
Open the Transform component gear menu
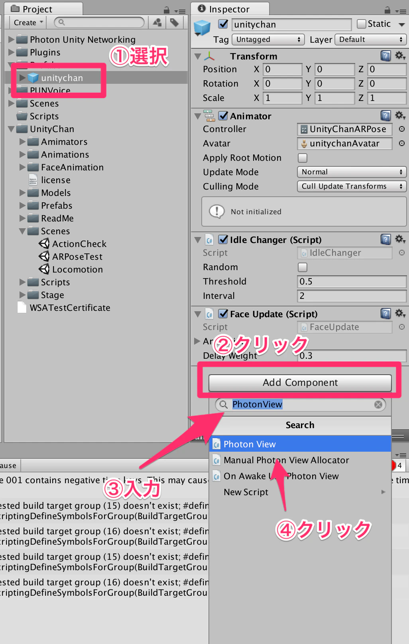pos(400,56)
